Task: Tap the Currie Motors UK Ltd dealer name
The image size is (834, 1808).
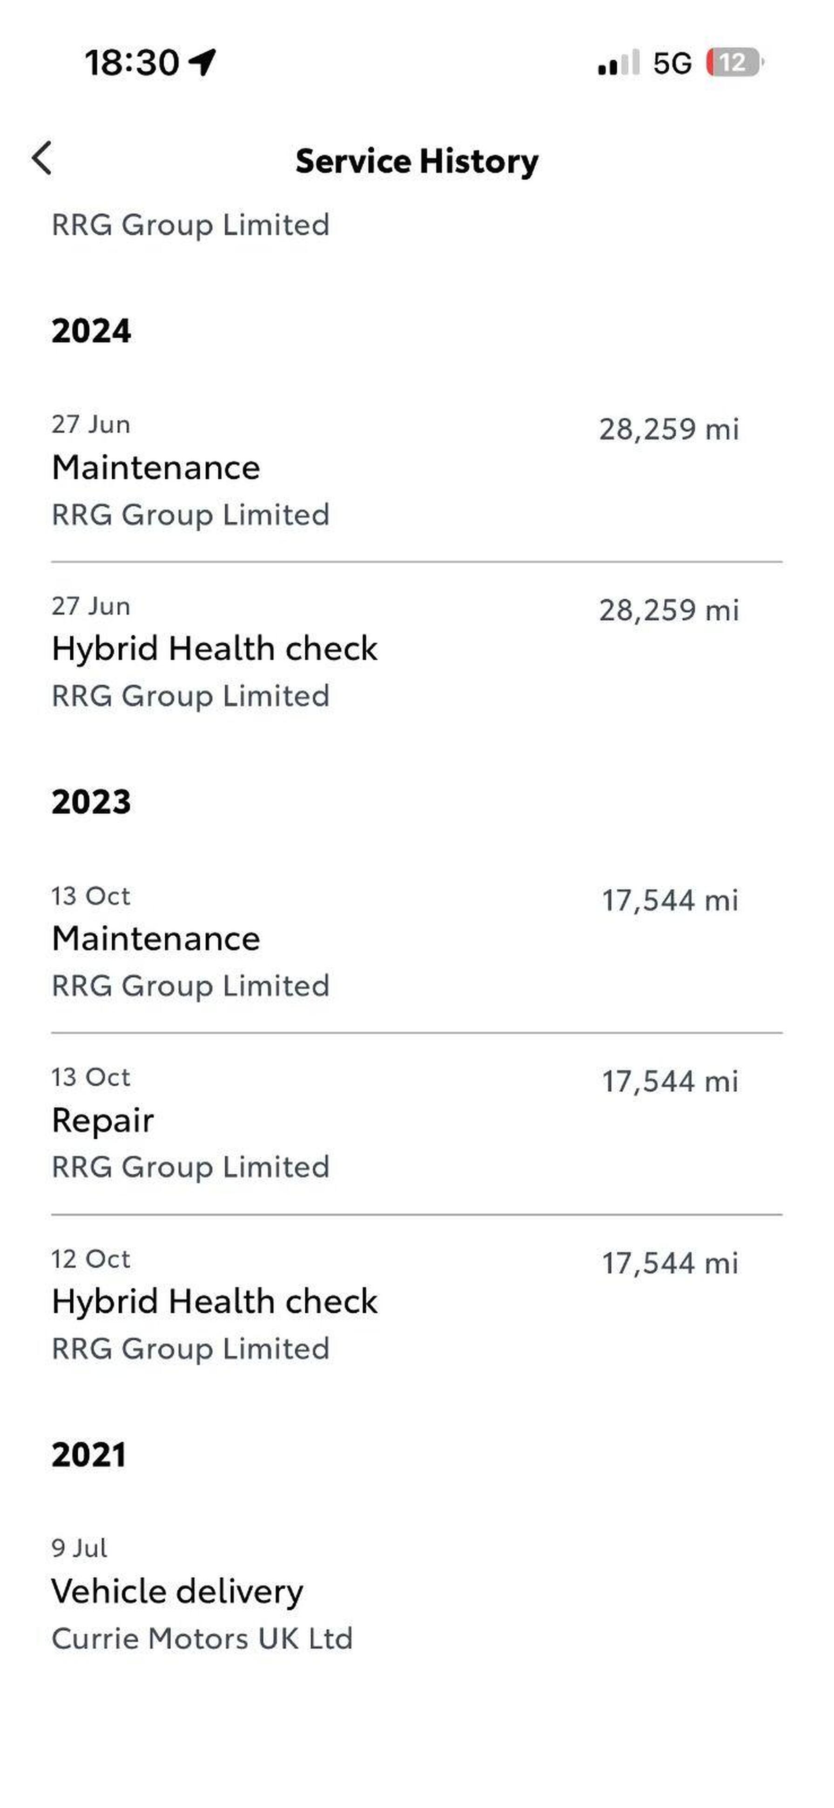Action: [x=202, y=1638]
